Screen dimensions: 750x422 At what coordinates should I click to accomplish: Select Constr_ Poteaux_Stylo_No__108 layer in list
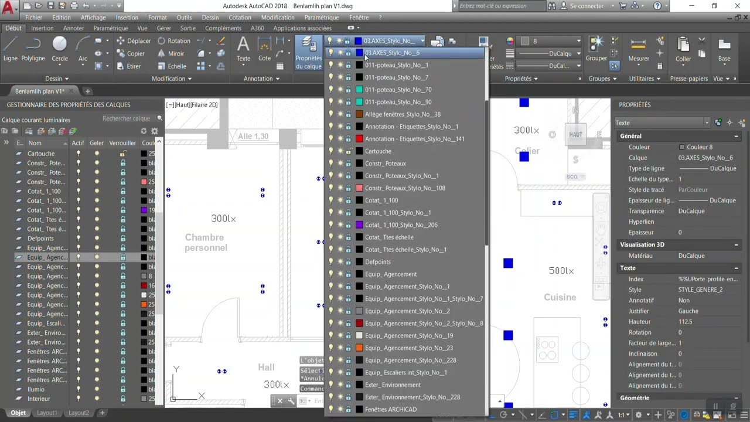click(x=405, y=188)
